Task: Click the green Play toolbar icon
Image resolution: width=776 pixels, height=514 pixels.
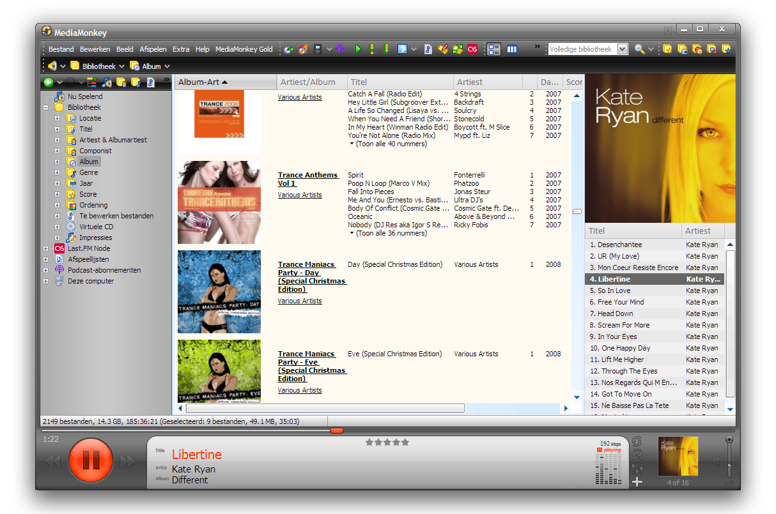Action: 358,49
